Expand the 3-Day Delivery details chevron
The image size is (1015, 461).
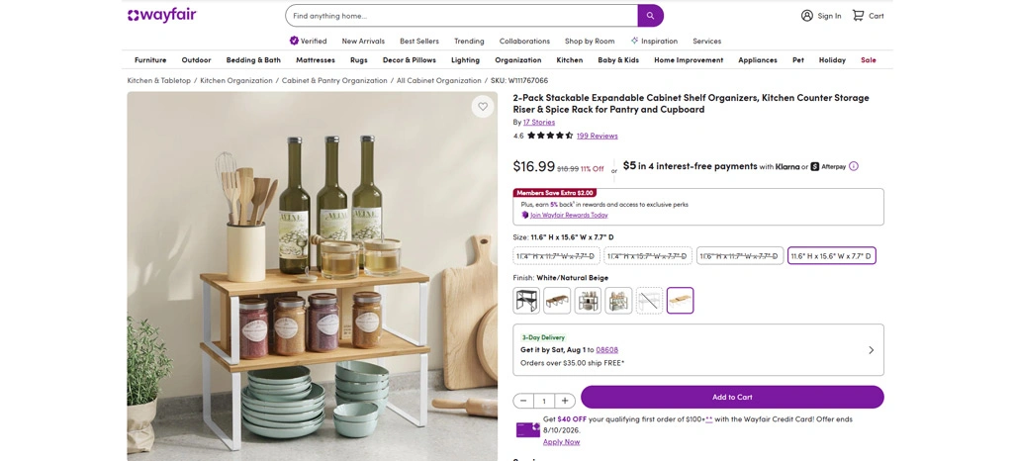[x=871, y=350]
